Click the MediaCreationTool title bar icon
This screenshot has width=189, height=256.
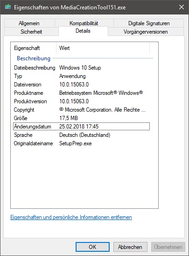point(8,7)
